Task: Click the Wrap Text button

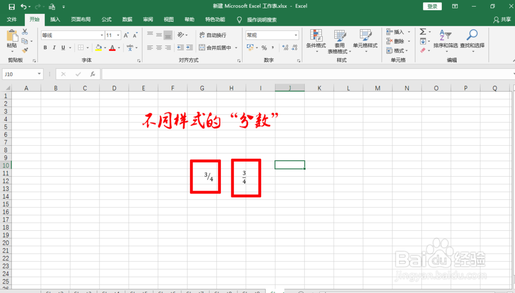Action: tap(213, 35)
